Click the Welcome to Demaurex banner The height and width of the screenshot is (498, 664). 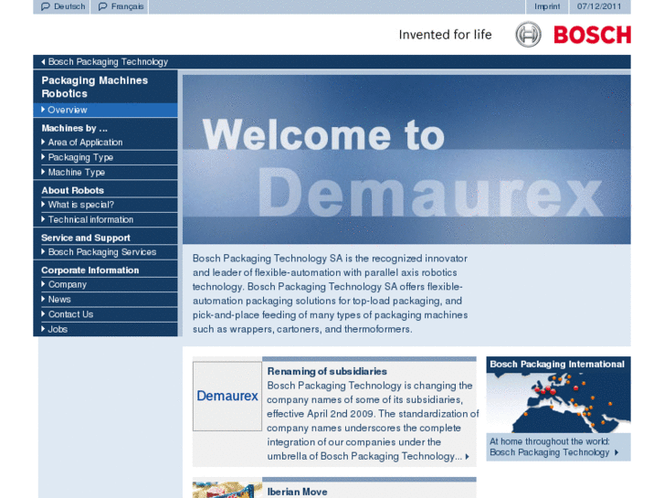406,159
